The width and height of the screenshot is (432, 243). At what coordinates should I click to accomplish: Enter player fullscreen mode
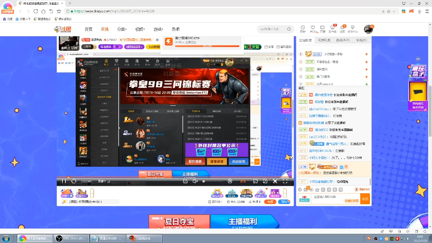point(285,181)
